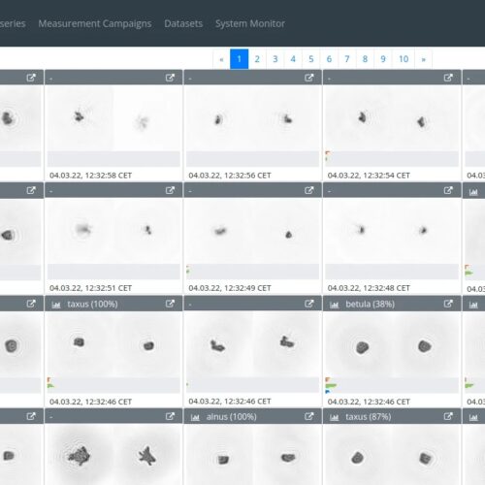Go to pagination page 5
This screenshot has width=485, height=485.
pyautogui.click(x=311, y=59)
